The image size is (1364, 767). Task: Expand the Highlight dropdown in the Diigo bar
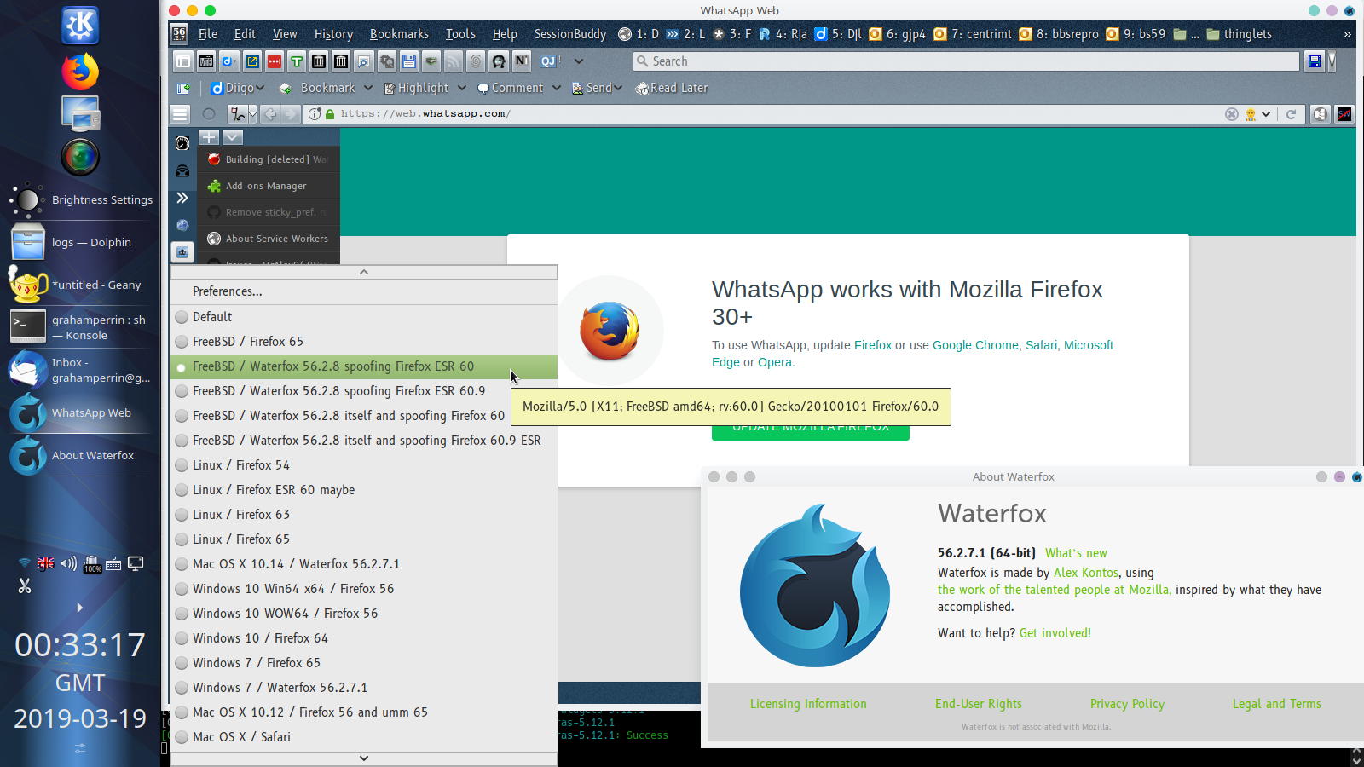coord(461,87)
